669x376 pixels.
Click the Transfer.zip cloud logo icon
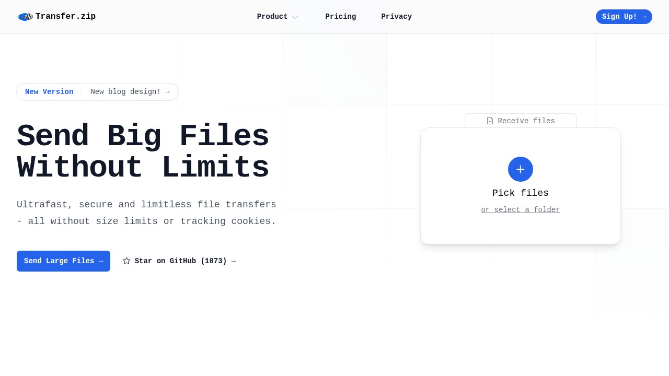[25, 17]
